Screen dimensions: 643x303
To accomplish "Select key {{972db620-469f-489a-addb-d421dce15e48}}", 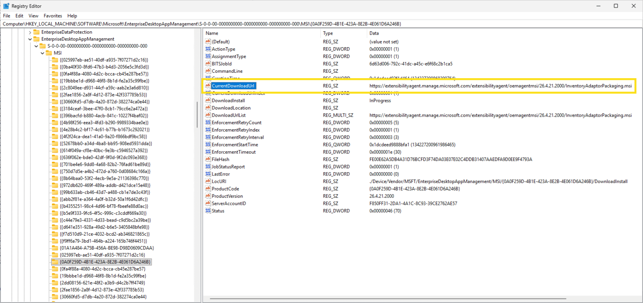I will coord(105,185).
